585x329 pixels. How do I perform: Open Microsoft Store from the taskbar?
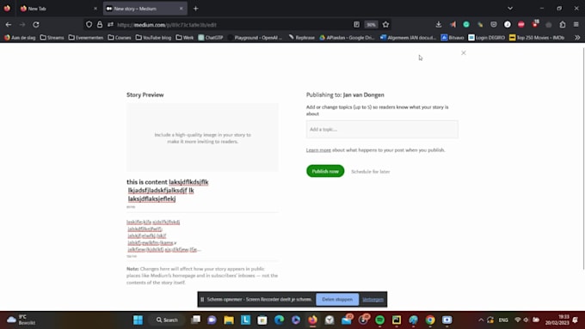262,320
